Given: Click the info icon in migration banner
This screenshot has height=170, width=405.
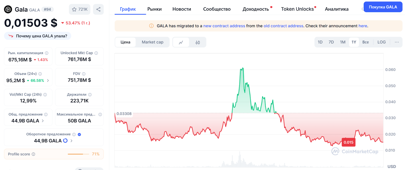Looking at the screenshot, I should (151, 26).
